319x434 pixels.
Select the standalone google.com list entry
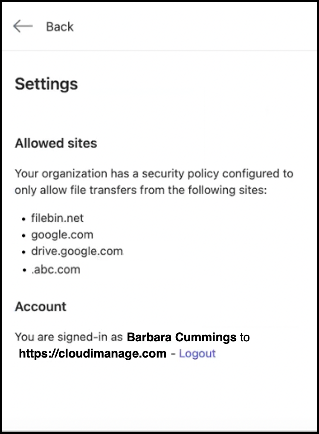pos(62,235)
